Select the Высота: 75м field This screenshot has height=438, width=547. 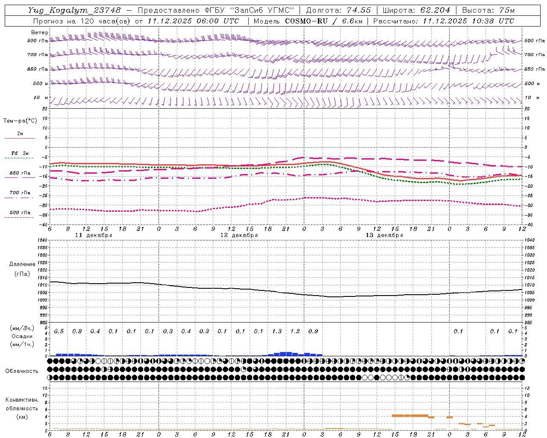[488, 10]
